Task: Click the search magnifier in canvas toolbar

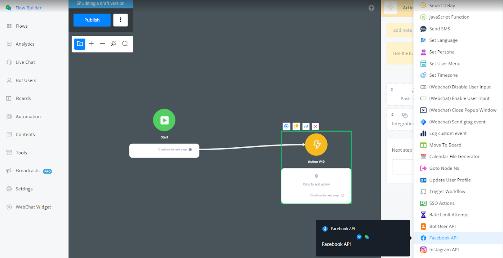Action: 125,44
